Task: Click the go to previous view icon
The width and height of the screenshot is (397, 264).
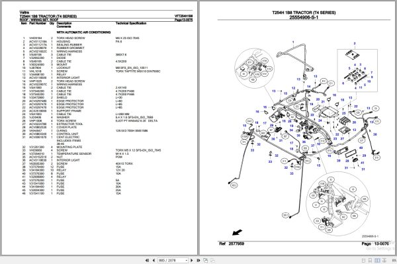Action: point(206,260)
